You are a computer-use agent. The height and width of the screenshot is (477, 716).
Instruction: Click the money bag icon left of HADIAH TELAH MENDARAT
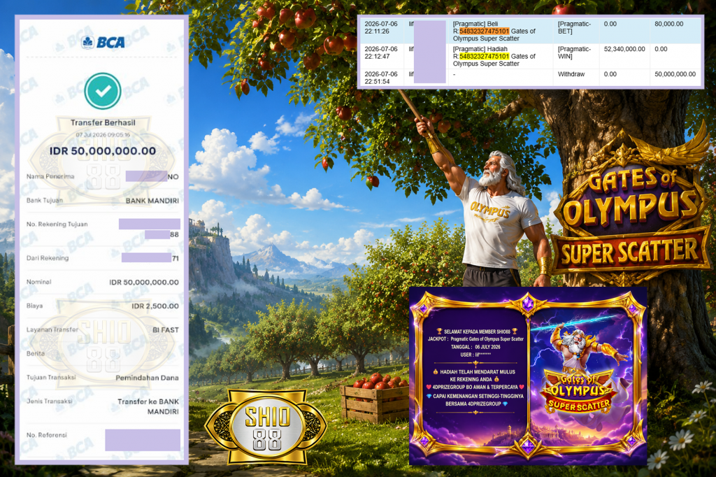coord(435,372)
